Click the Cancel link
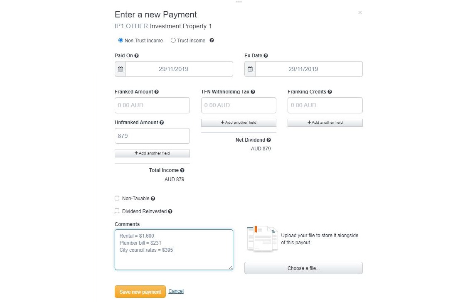The width and height of the screenshot is (475, 302). pos(176,291)
